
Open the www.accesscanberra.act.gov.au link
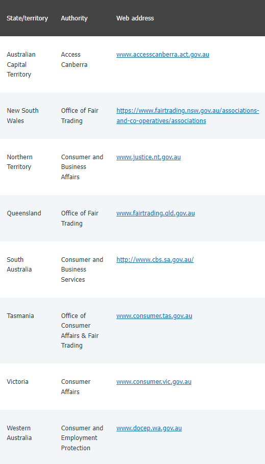162,55
